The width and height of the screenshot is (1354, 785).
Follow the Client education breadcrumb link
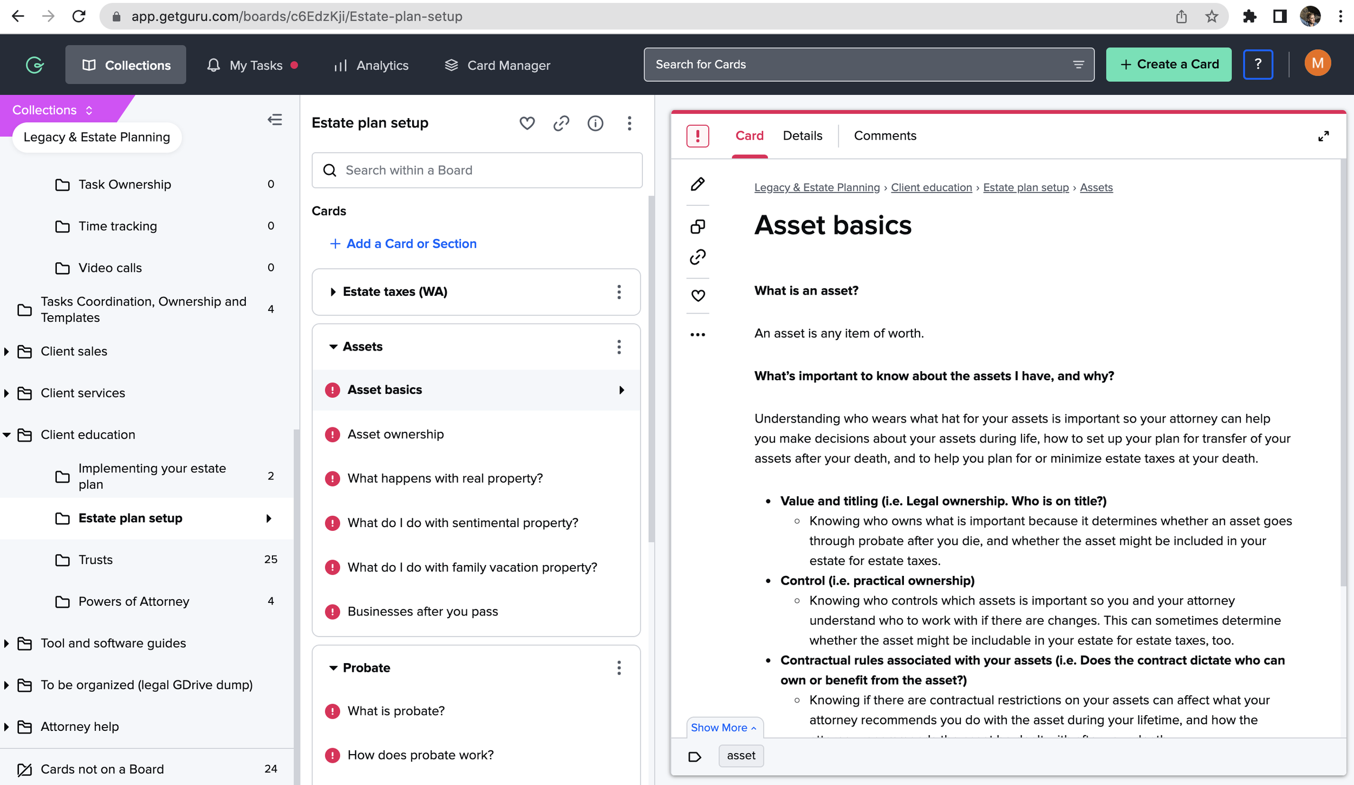[x=931, y=187]
